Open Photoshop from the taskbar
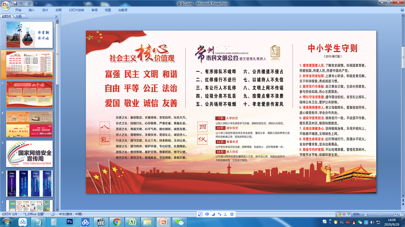Viewport: 405px width, 227px height. 70,222
